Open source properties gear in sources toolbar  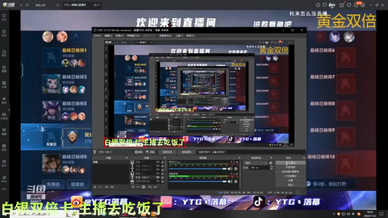(x=144, y=187)
